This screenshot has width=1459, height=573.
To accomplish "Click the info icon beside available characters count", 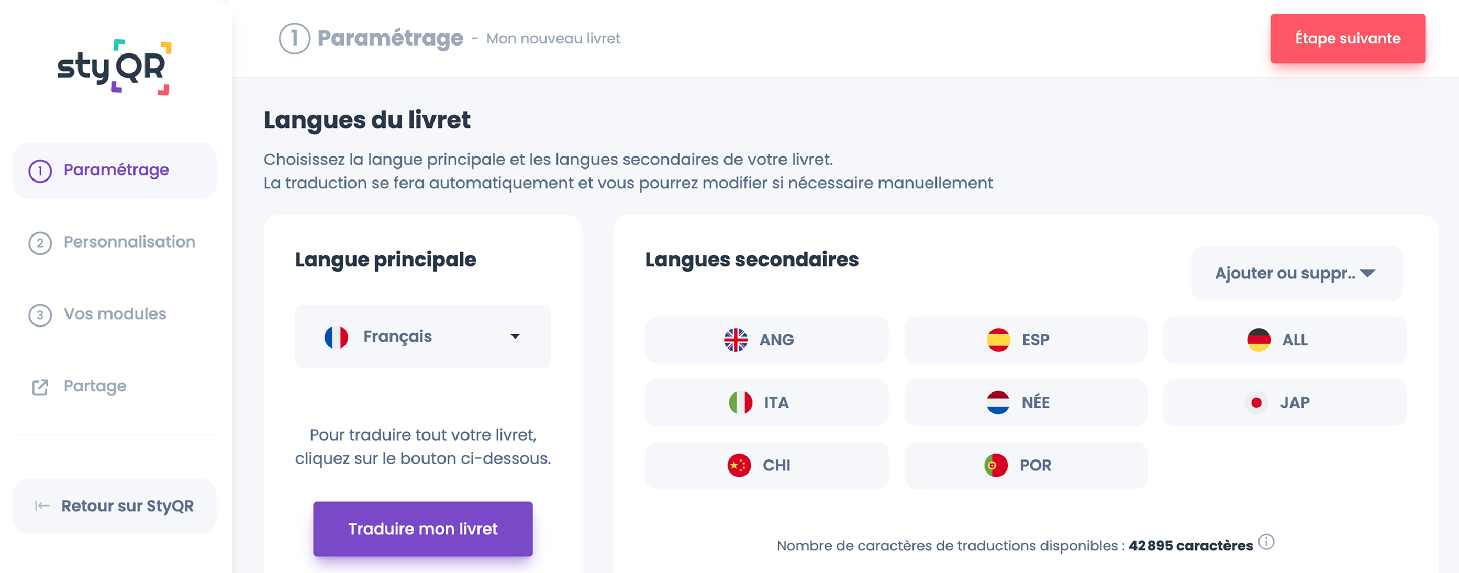I will (1266, 542).
